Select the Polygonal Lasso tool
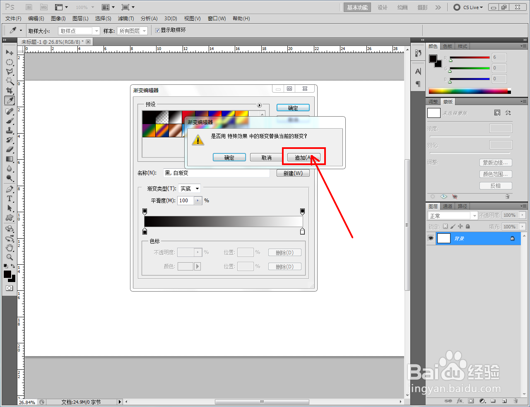Image resolution: width=530 pixels, height=407 pixels. coord(10,72)
